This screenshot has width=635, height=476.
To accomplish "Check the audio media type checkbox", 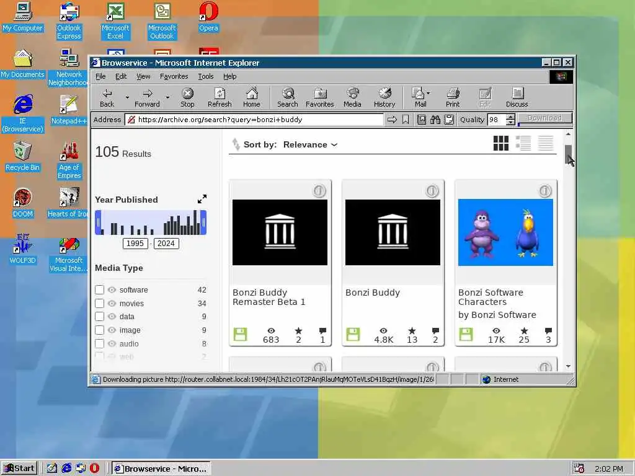I will (100, 343).
